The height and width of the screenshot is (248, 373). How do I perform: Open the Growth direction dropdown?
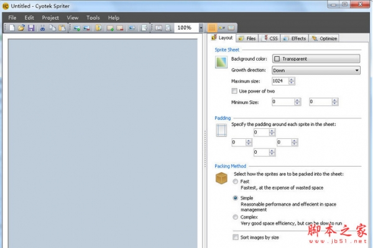point(316,70)
